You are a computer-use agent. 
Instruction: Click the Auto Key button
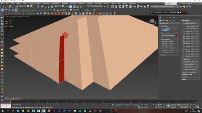point(174,105)
